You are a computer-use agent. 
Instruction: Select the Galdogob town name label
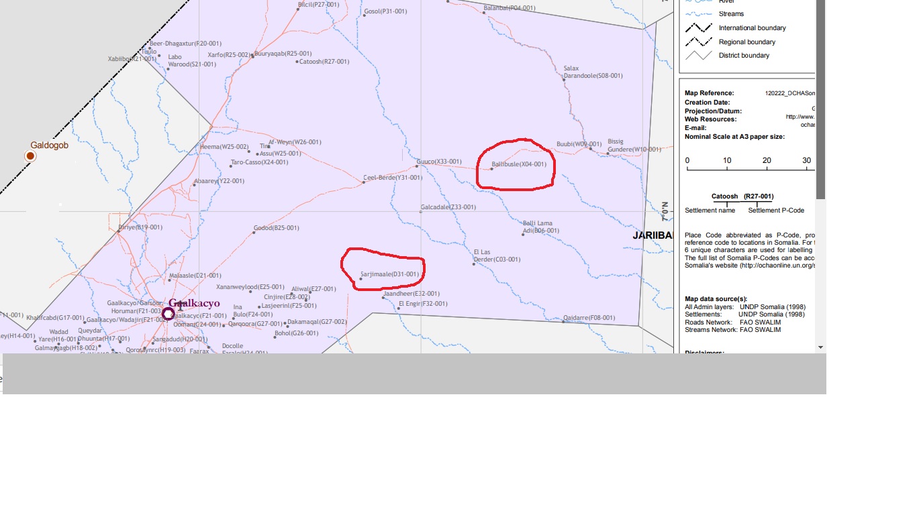(49, 145)
